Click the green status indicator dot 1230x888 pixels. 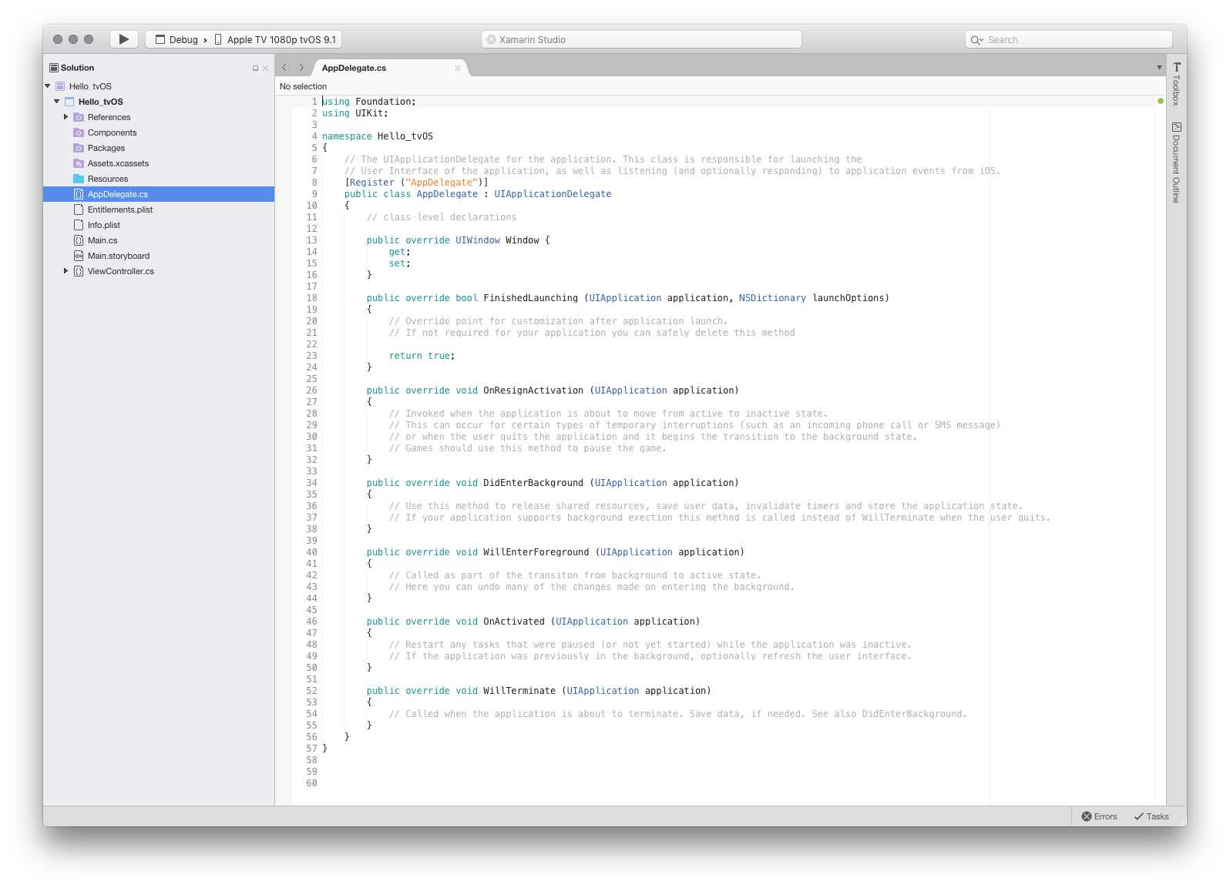click(x=1161, y=101)
